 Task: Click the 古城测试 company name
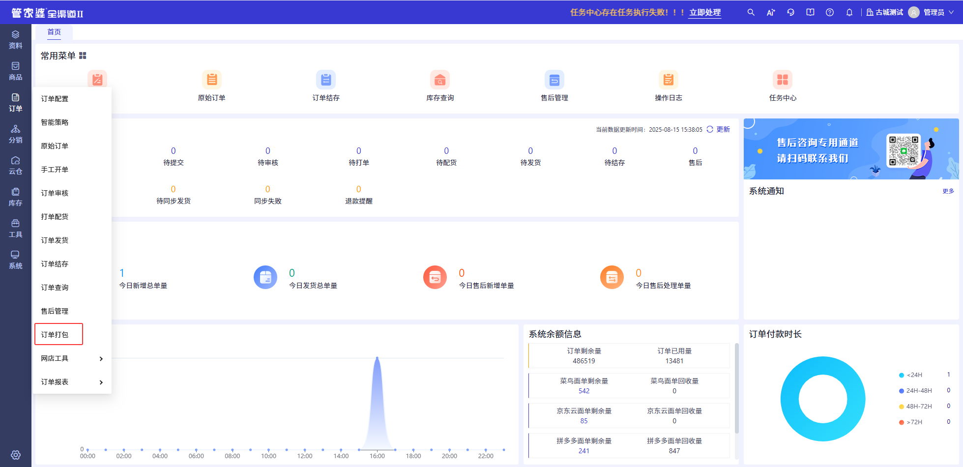889,12
